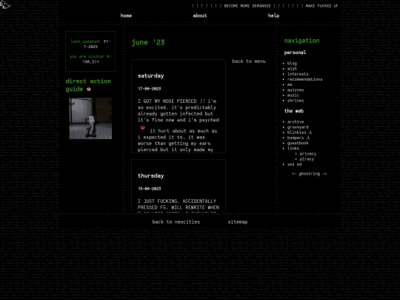Open the guestbook link
Image resolution: width=400 pixels, height=300 pixels.
coord(298,143)
